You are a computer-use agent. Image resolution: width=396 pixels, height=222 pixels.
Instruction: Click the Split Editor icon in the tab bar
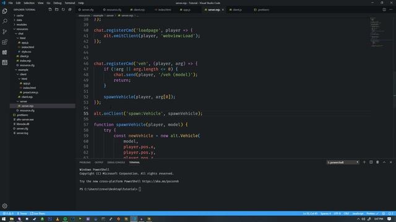pyautogui.click(x=384, y=10)
